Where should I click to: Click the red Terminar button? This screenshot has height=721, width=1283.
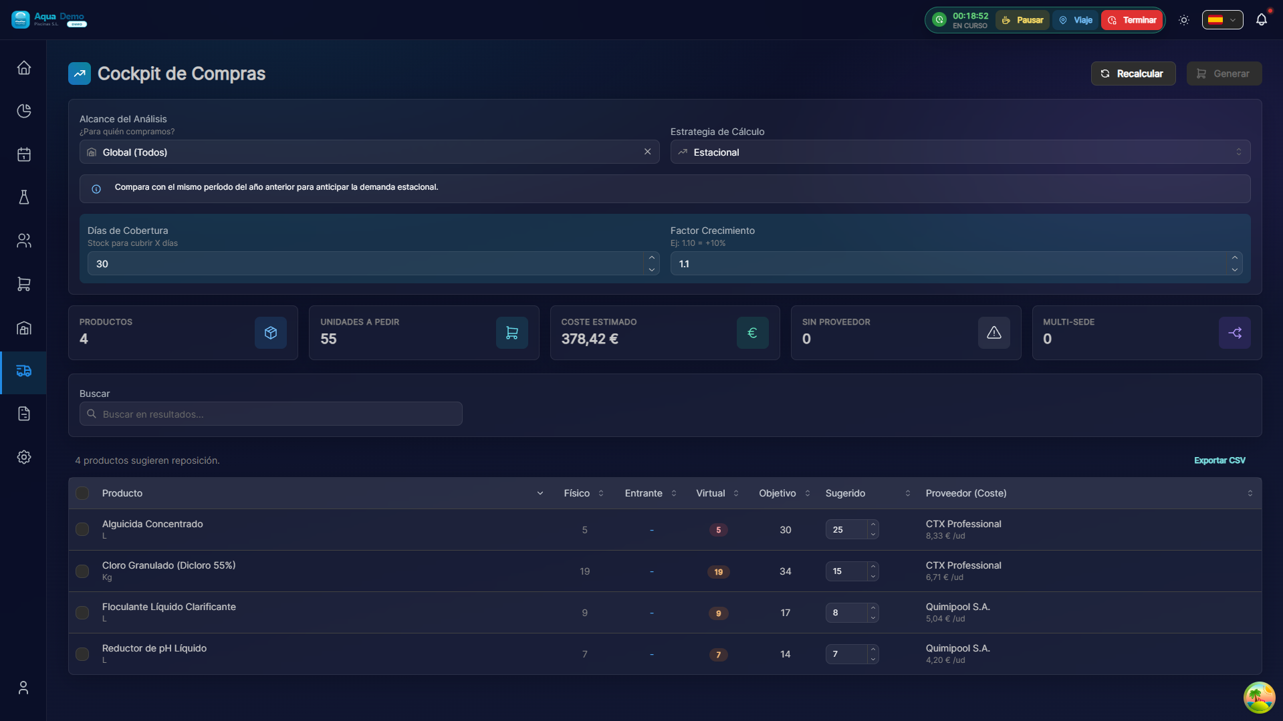(1132, 20)
